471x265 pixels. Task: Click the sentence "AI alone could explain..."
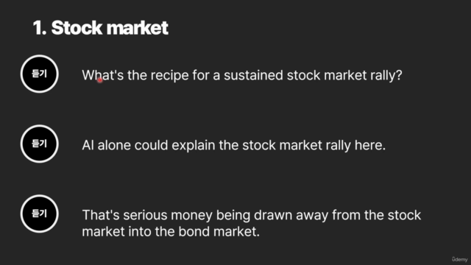234,146
